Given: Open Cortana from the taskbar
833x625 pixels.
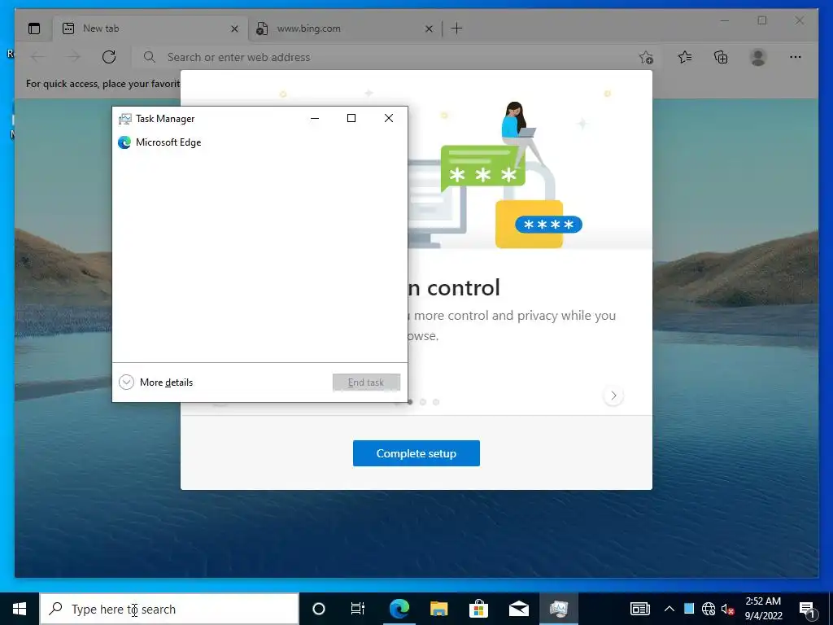Looking at the screenshot, I should pyautogui.click(x=318, y=609).
